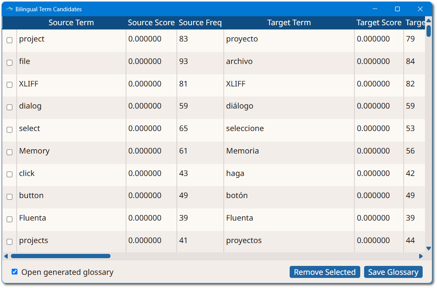Sort by the Source Freq column header

pos(200,22)
